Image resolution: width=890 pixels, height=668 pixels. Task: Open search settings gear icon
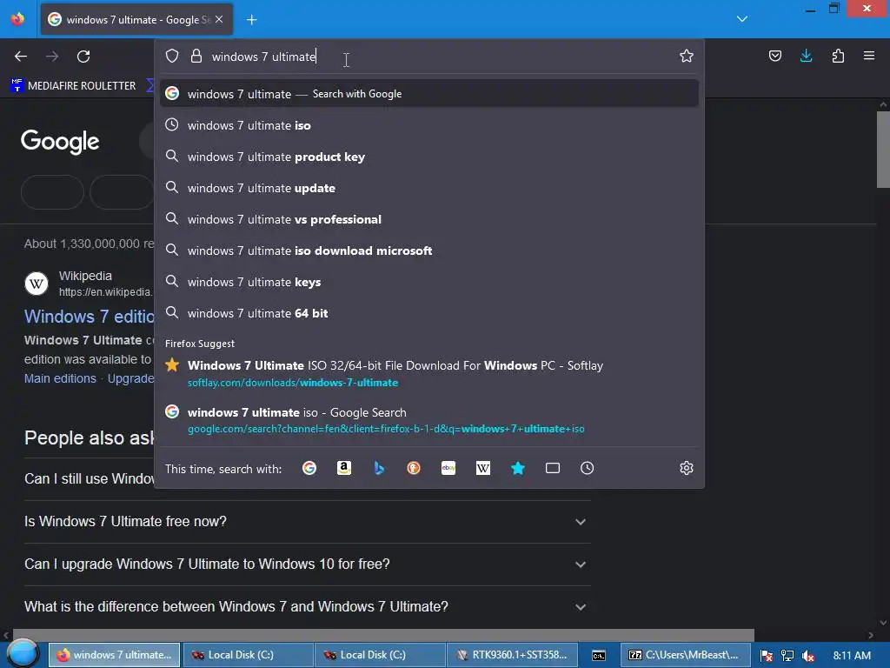click(687, 468)
